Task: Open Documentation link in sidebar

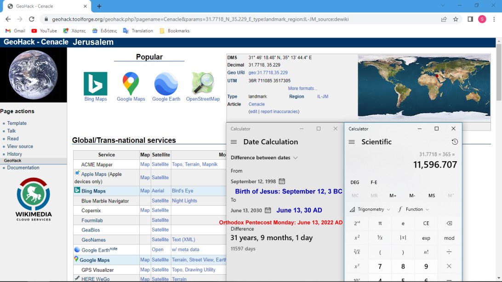Action: [x=23, y=168]
